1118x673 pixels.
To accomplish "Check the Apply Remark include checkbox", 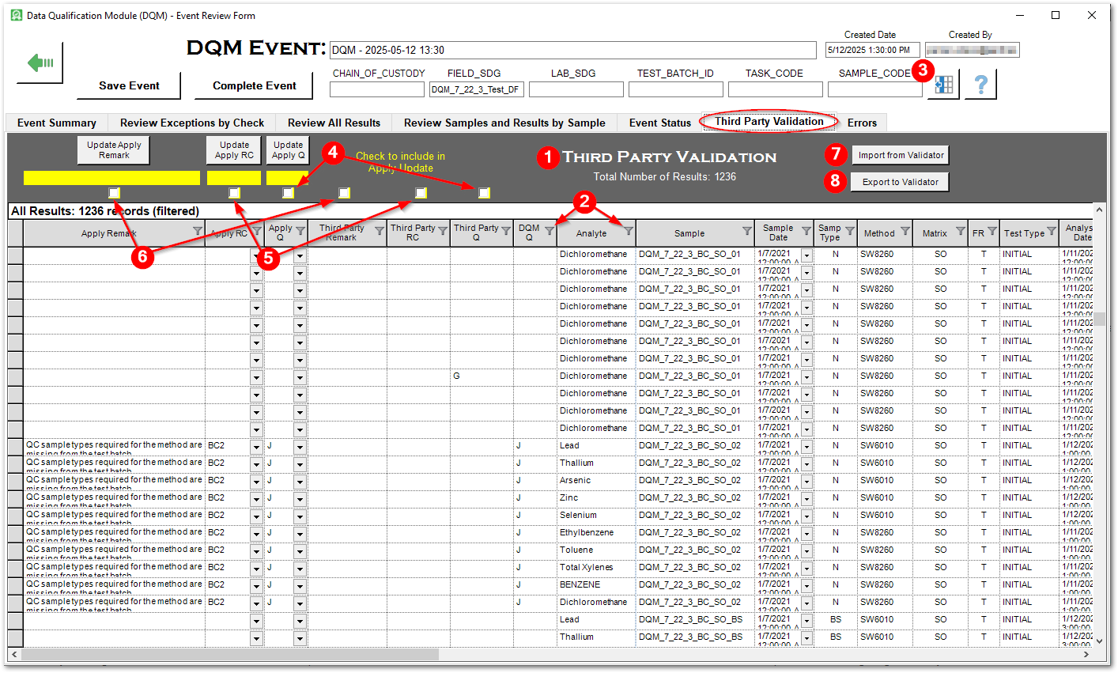I will tap(114, 192).
